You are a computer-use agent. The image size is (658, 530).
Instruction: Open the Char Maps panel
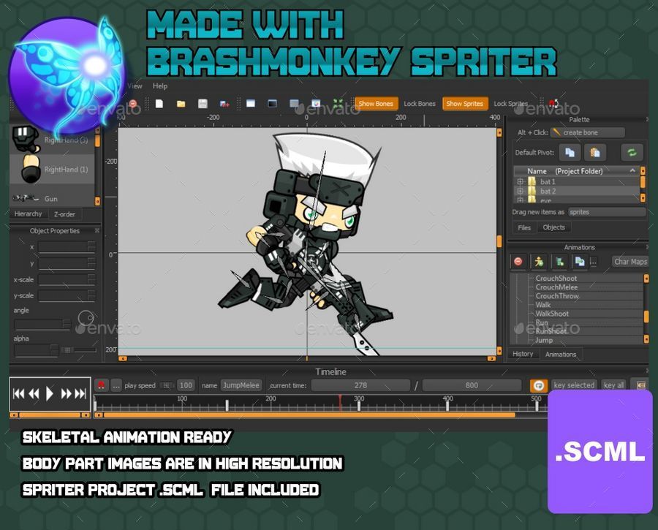pyautogui.click(x=630, y=261)
